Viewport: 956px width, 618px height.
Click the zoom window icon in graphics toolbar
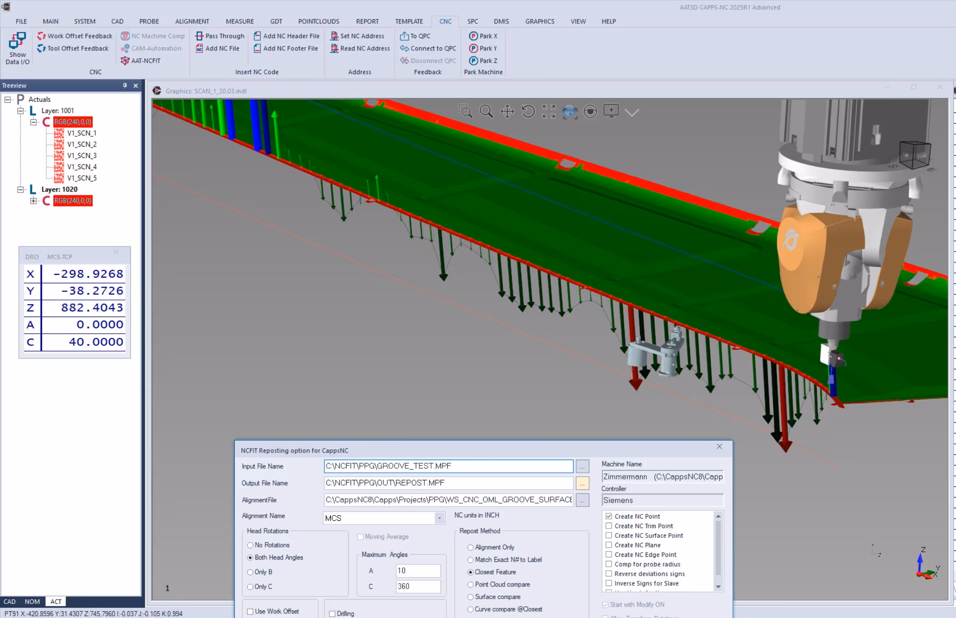[x=465, y=111]
